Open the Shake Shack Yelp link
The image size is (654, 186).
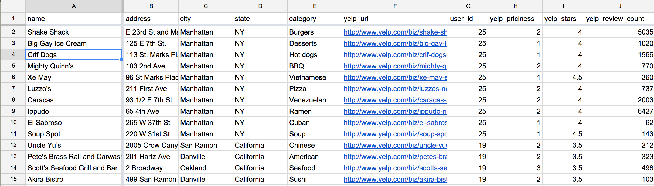pyautogui.click(x=395, y=32)
